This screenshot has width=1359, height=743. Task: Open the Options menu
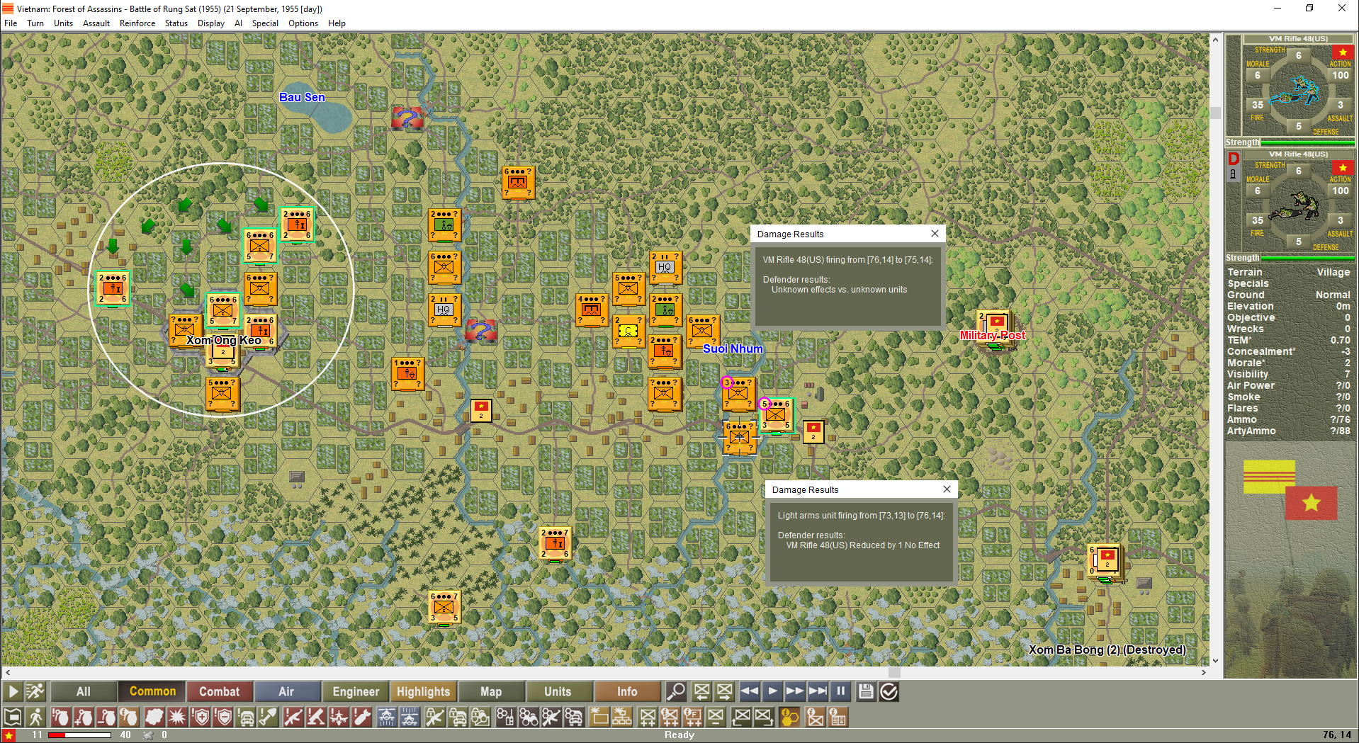tap(303, 23)
